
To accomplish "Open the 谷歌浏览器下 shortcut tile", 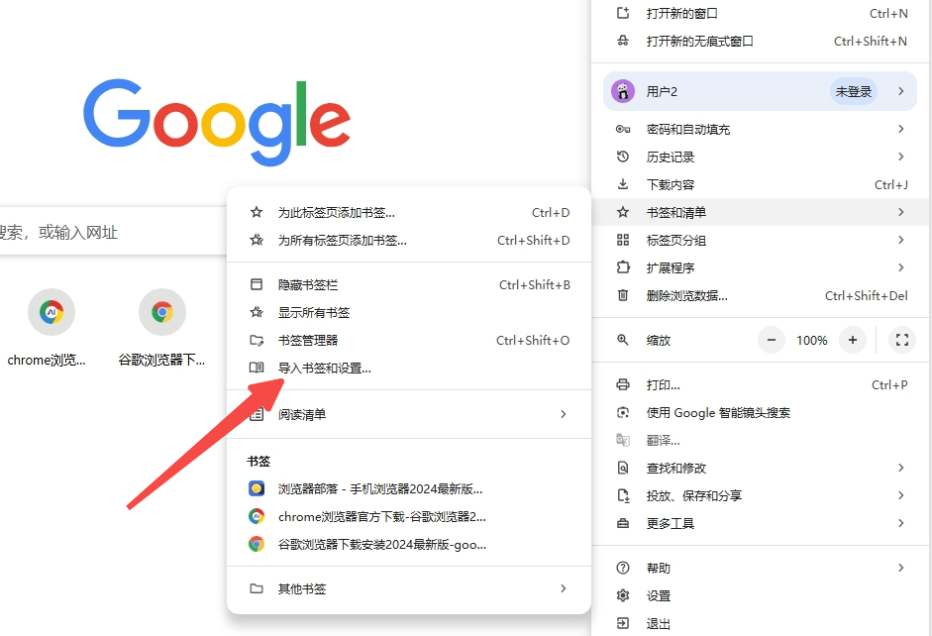I will click(x=161, y=329).
